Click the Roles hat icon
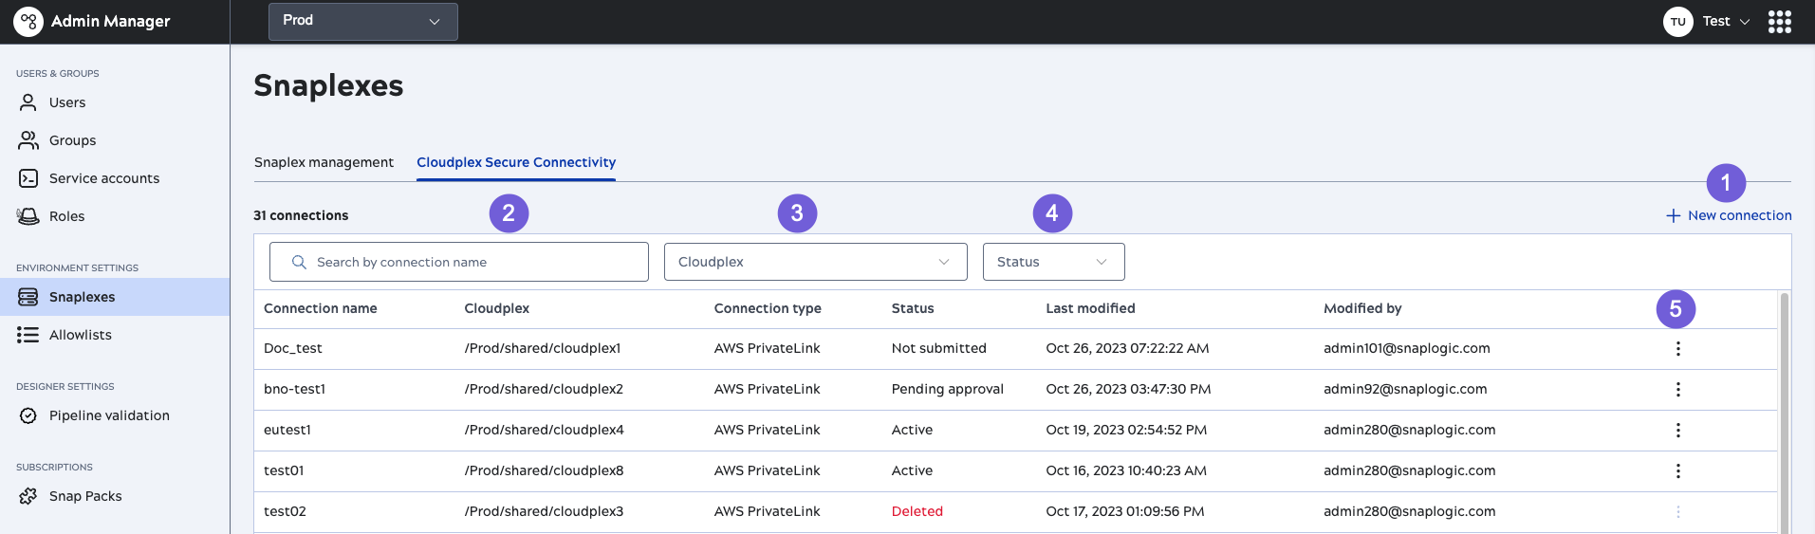The image size is (1815, 534). pyautogui.click(x=28, y=216)
